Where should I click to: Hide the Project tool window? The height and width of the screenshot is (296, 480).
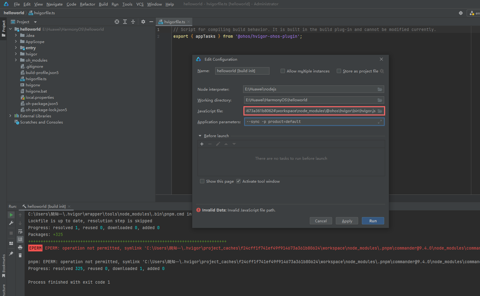(x=151, y=22)
